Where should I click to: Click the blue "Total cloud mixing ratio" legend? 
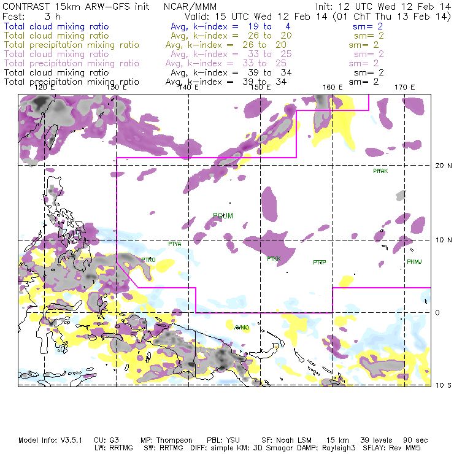pos(56,26)
